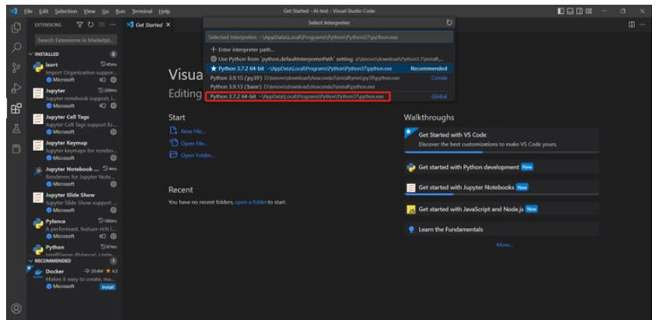656x320 pixels.
Task: Open the Jupyter extension gear settings
Action: tap(113, 106)
